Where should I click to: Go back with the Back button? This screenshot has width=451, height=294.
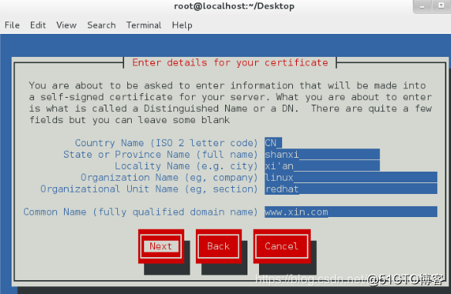point(219,246)
